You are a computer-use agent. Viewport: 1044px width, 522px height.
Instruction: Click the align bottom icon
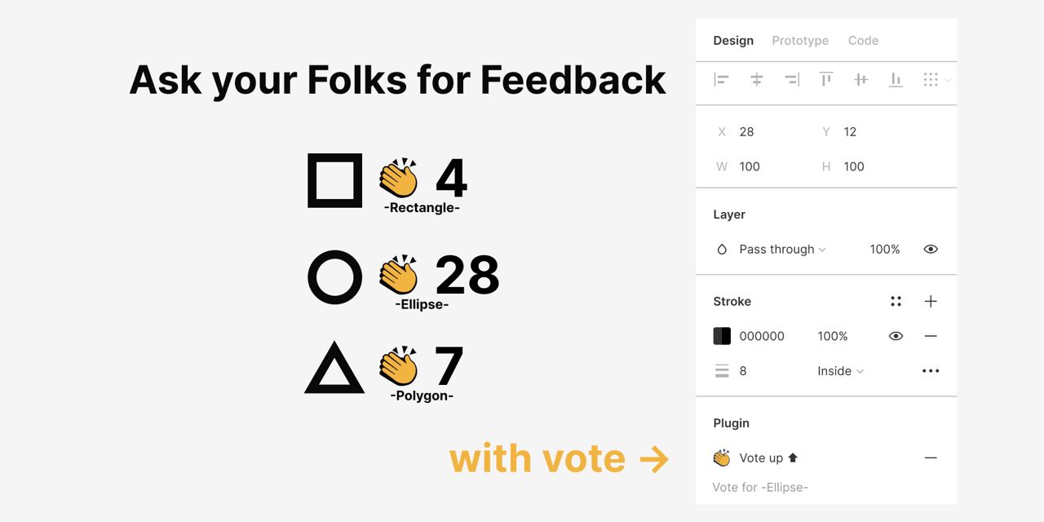click(x=896, y=79)
